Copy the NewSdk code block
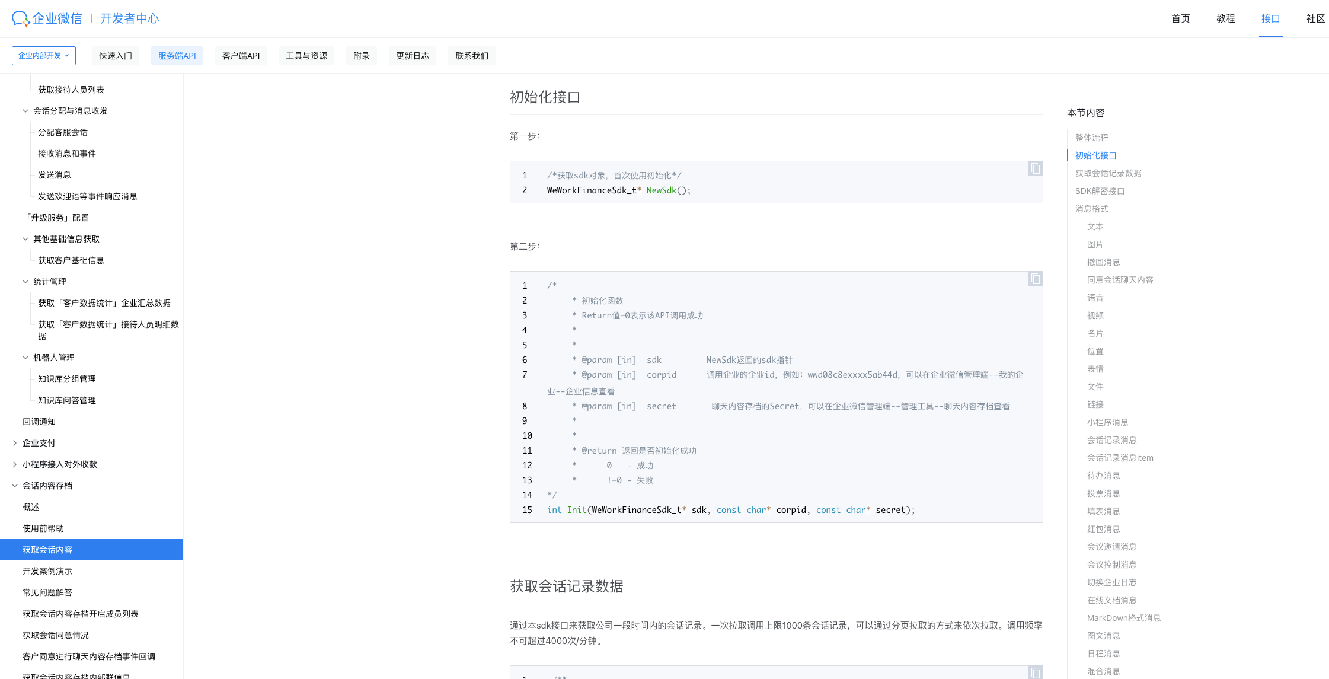1329x679 pixels. click(x=1035, y=169)
